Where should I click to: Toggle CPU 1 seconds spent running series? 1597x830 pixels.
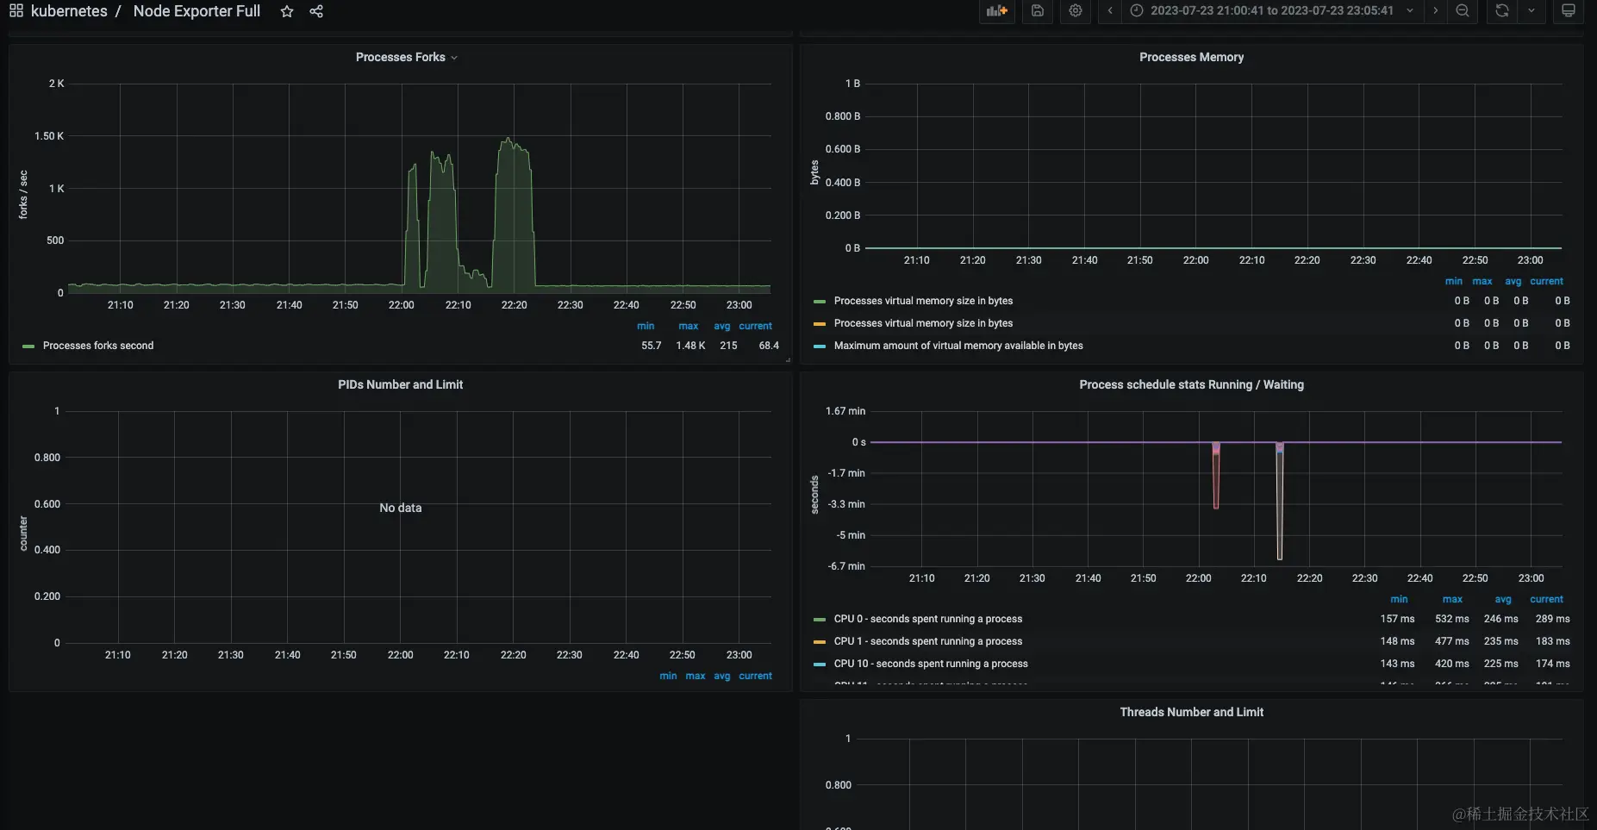[928, 641]
